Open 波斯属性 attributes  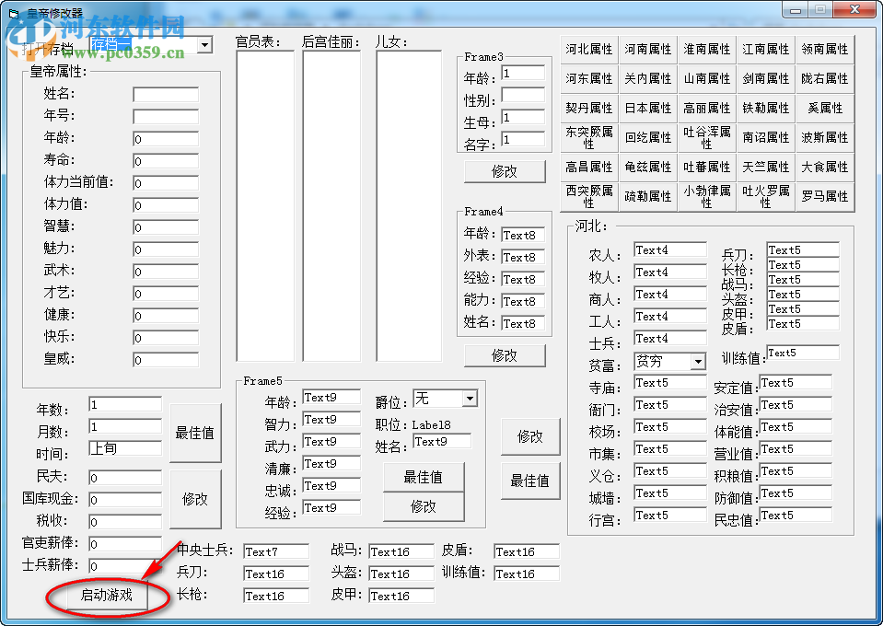(x=824, y=137)
